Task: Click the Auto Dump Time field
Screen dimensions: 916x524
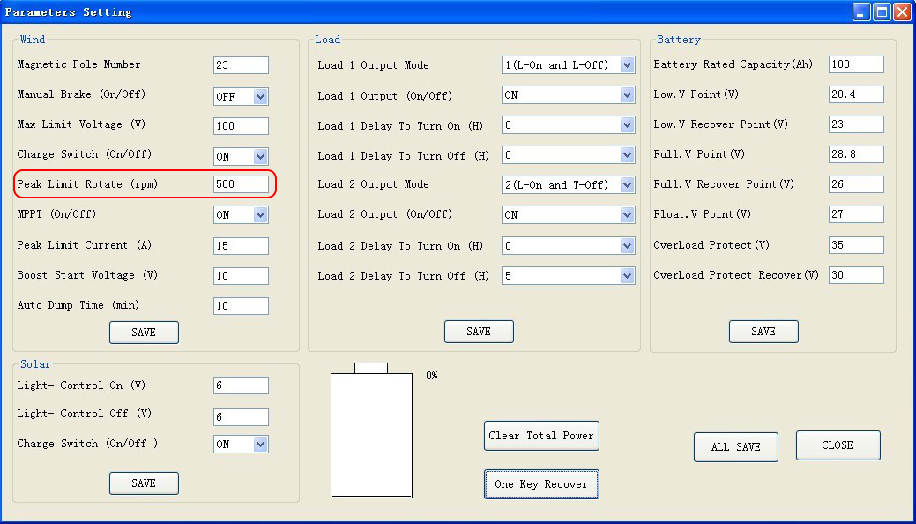Action: (241, 305)
